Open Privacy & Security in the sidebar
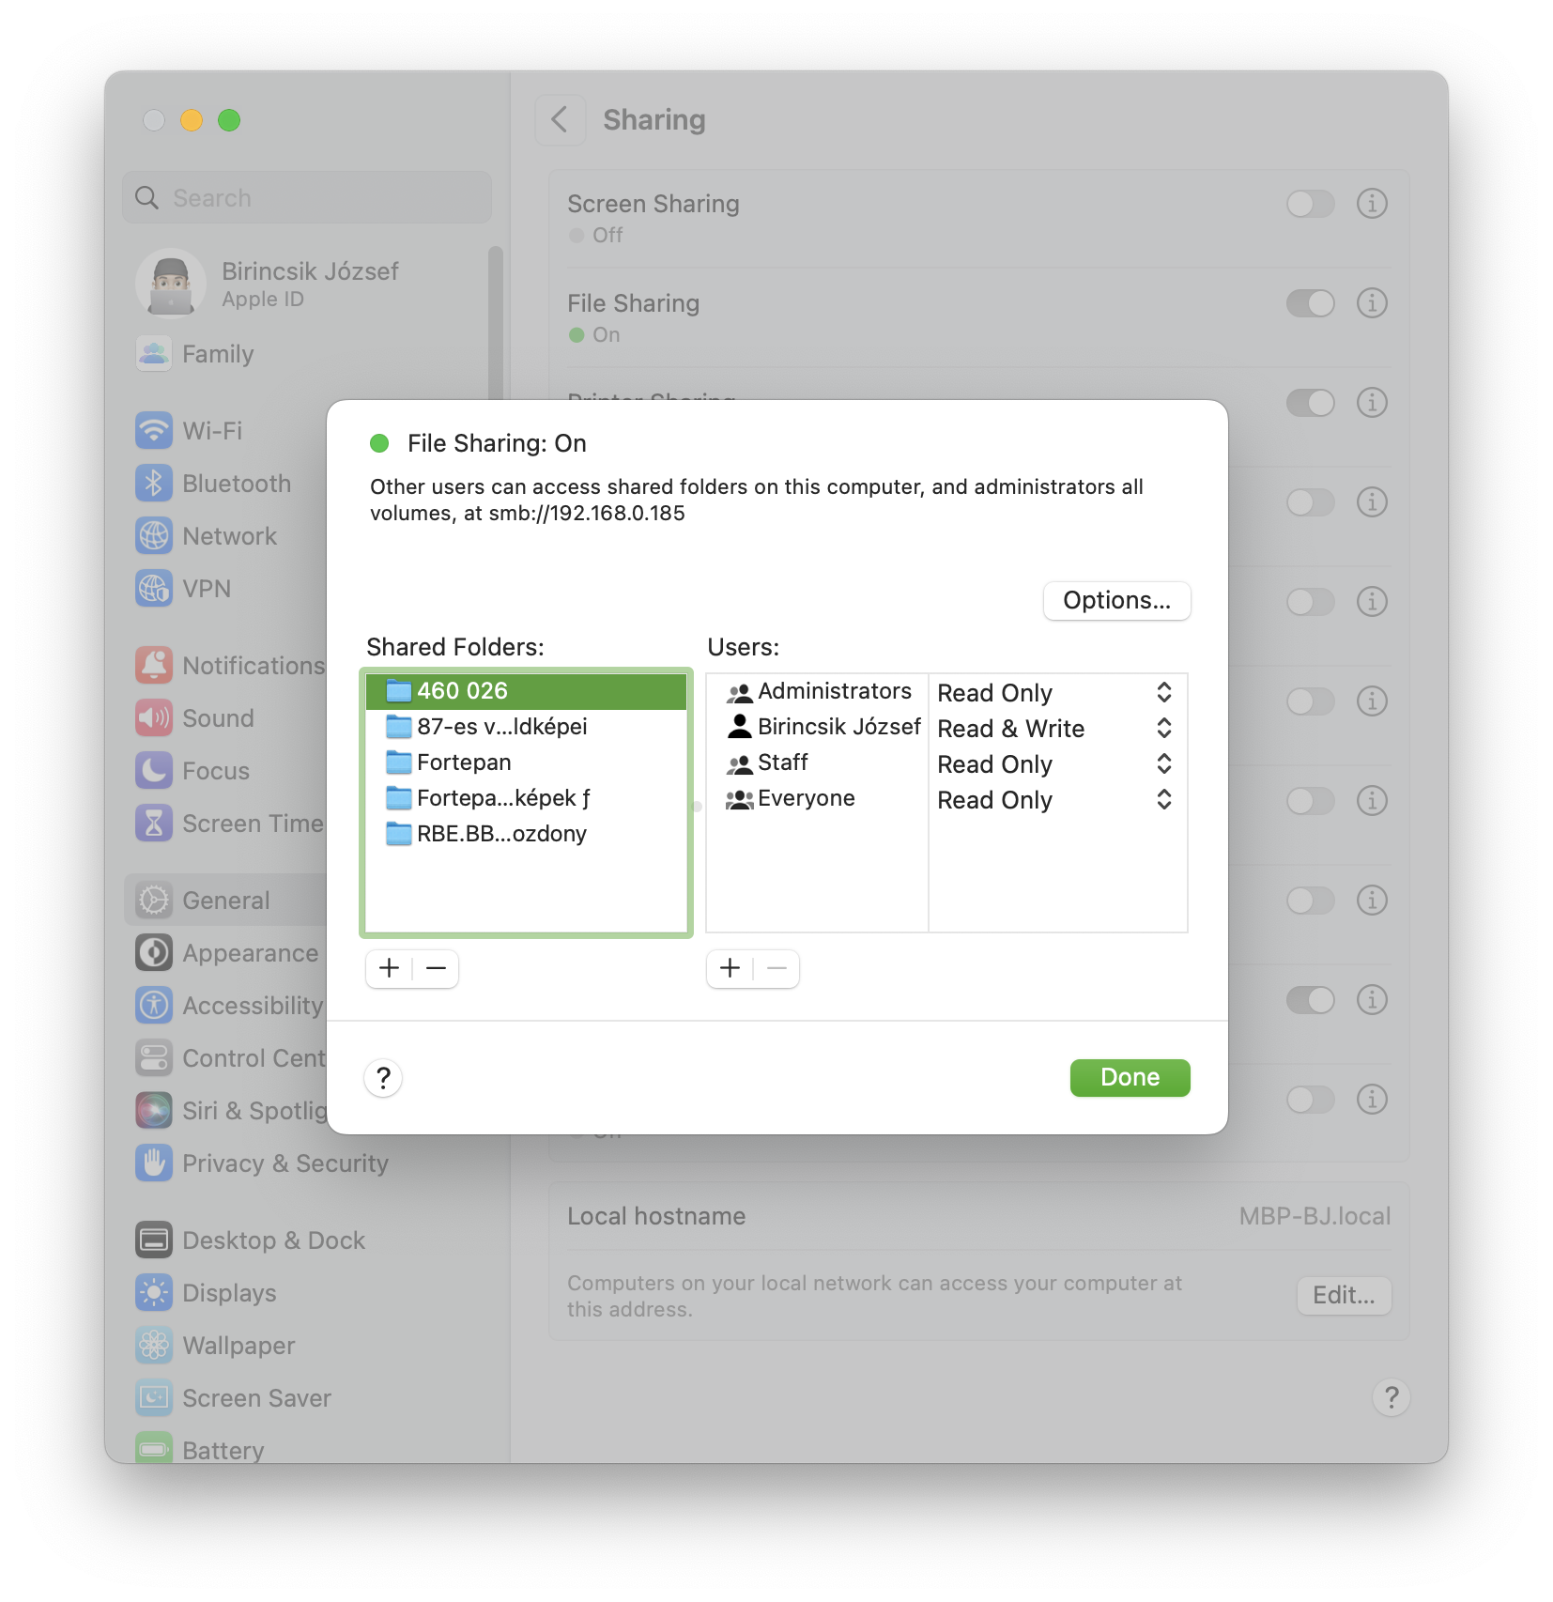The image size is (1553, 1602). tap(262, 1163)
